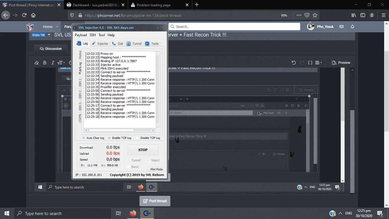Open Windows notification center
389x219 pixels.
(380, 213)
